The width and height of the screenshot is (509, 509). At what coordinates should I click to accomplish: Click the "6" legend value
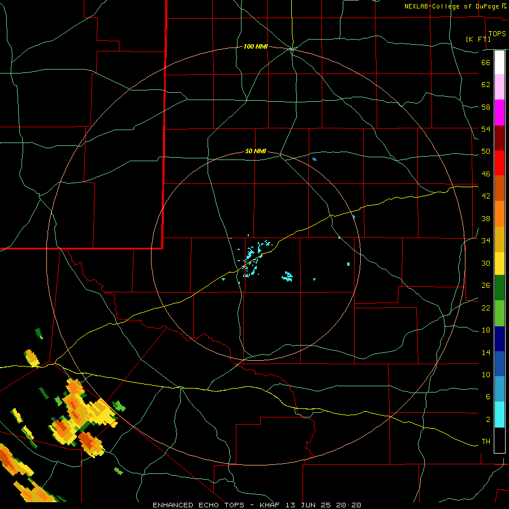(488, 396)
